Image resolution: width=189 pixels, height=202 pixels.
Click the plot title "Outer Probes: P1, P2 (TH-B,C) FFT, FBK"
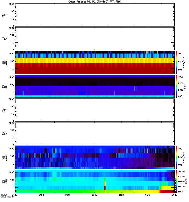94,2
